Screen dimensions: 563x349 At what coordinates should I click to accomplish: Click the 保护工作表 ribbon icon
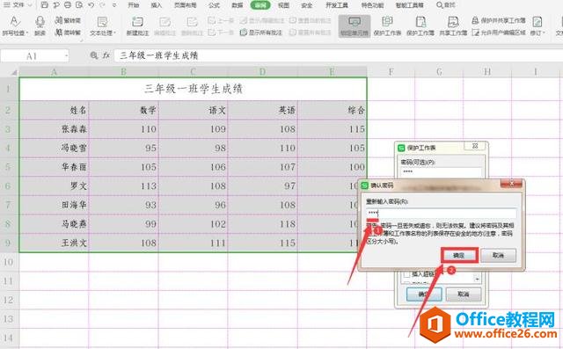click(387, 25)
